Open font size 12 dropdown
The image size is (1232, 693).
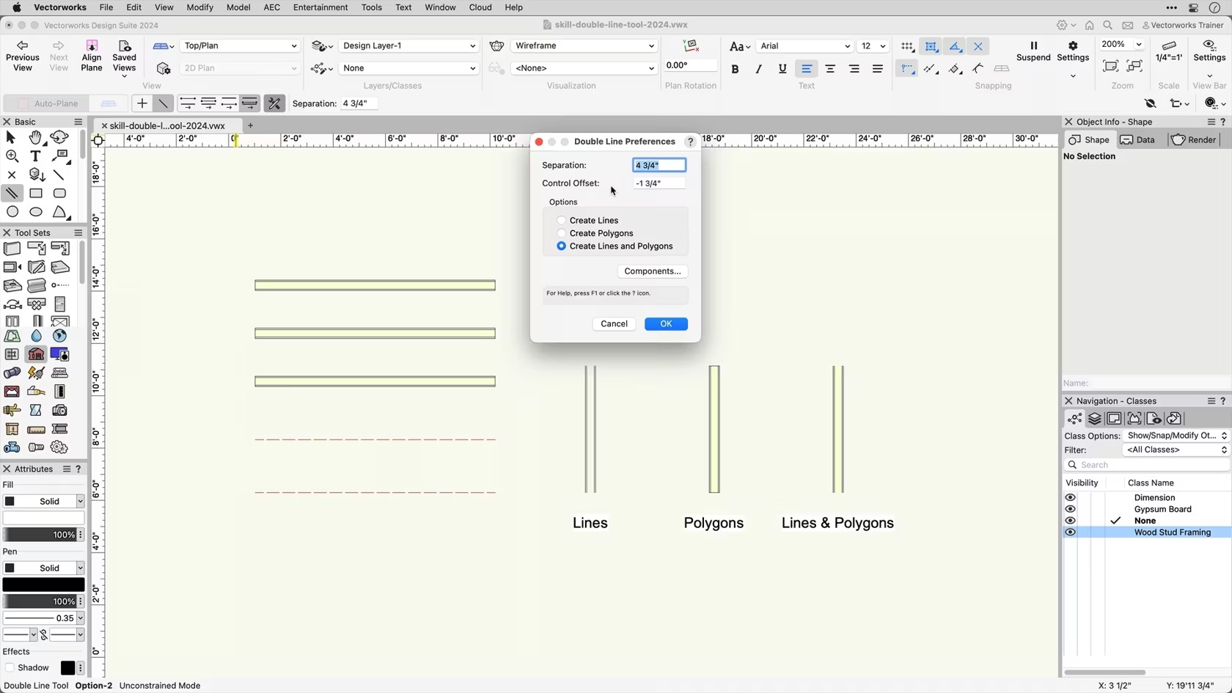873,45
